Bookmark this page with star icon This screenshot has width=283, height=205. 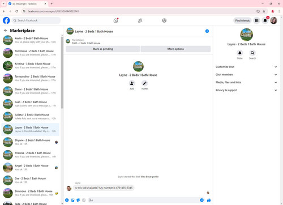tap(264, 11)
